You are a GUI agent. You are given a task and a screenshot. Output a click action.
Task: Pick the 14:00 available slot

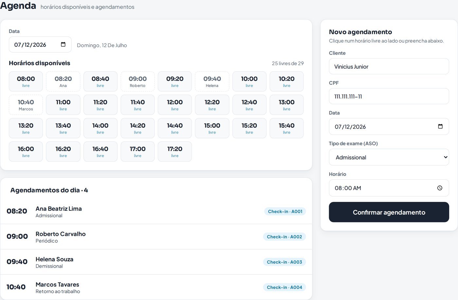pyautogui.click(x=100, y=128)
